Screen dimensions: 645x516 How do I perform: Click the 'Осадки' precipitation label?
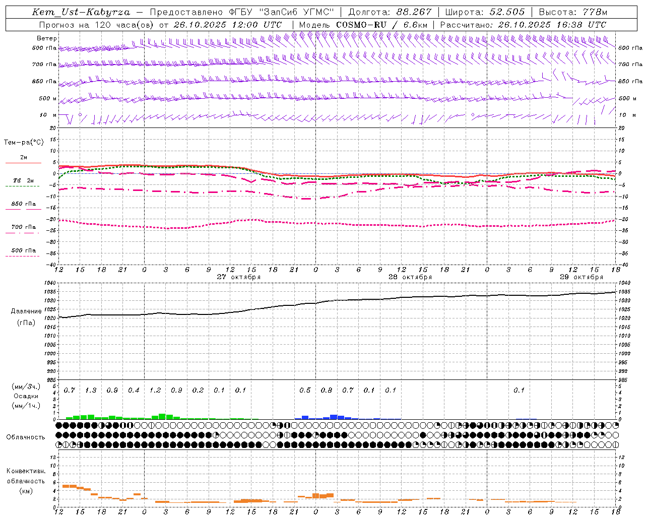(x=26, y=396)
